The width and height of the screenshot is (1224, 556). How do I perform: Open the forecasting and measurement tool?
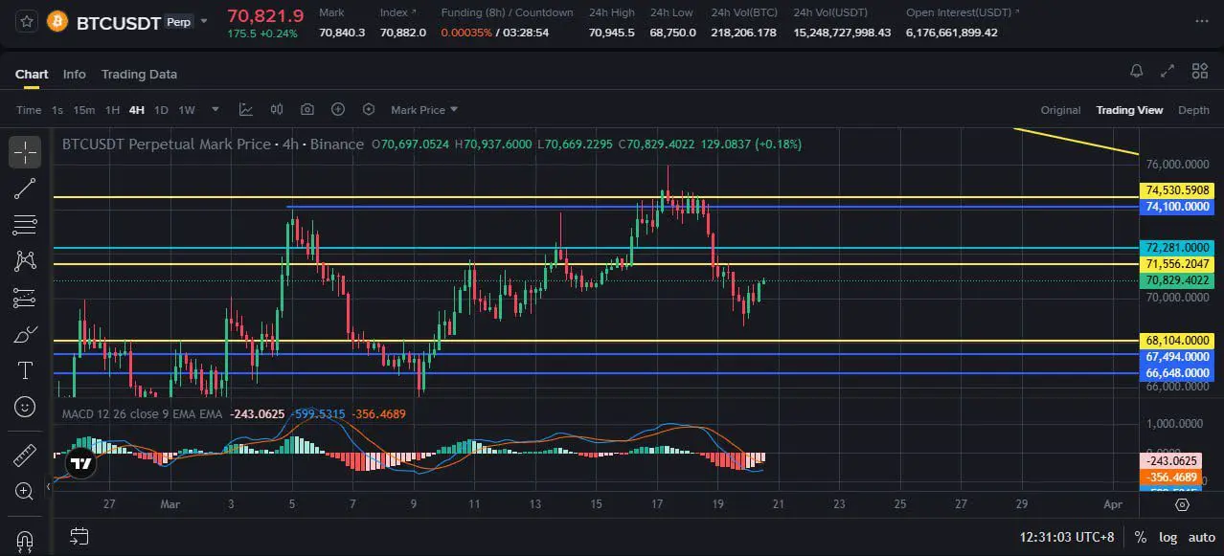point(25,298)
